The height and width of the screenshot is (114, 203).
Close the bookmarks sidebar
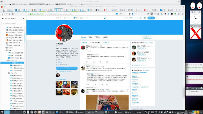click(23, 19)
